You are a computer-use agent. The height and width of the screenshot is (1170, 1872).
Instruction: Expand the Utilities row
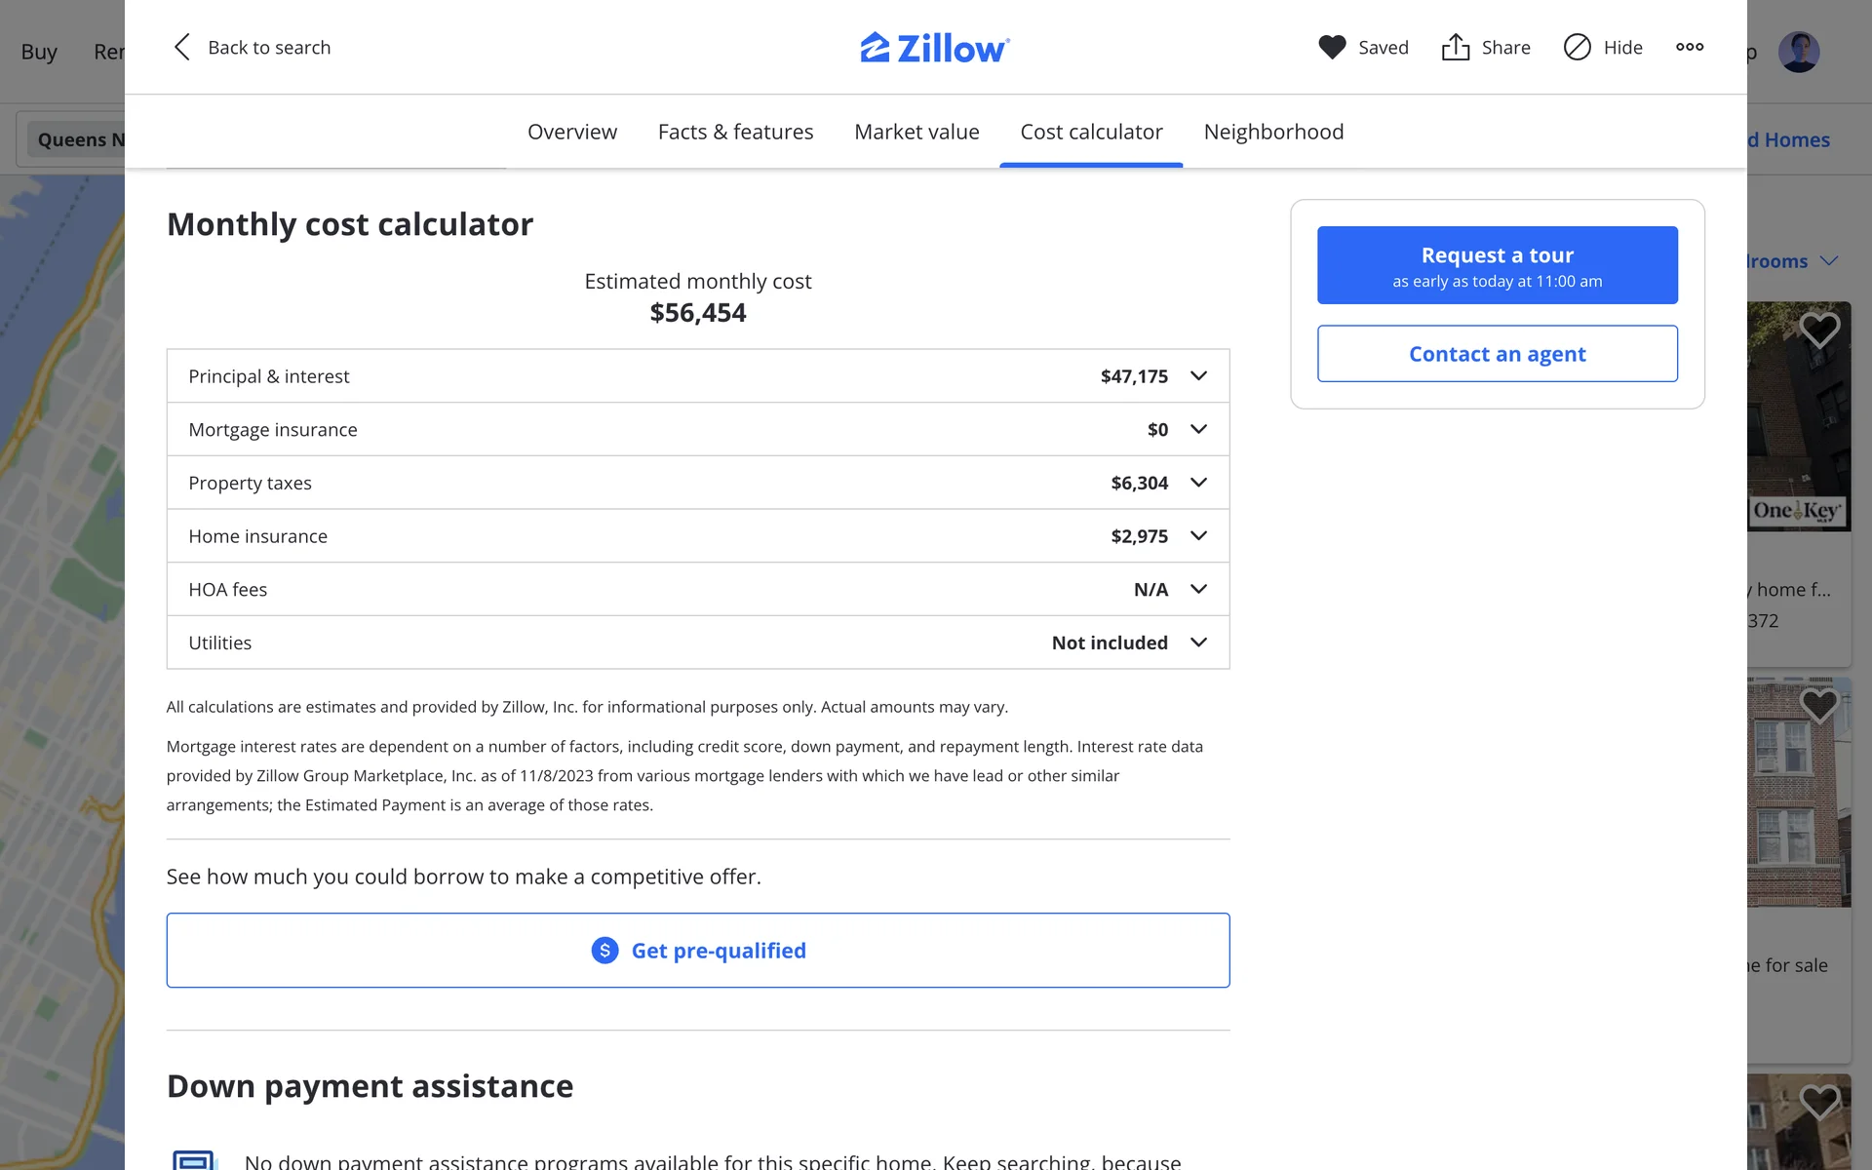point(1198,643)
